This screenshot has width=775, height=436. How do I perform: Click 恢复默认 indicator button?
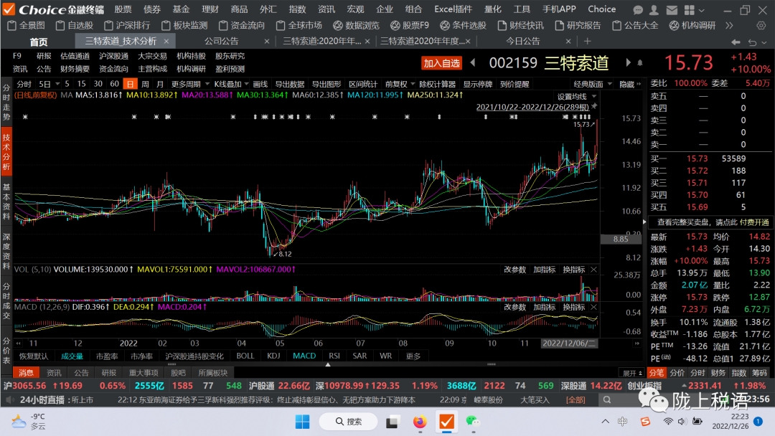click(34, 356)
